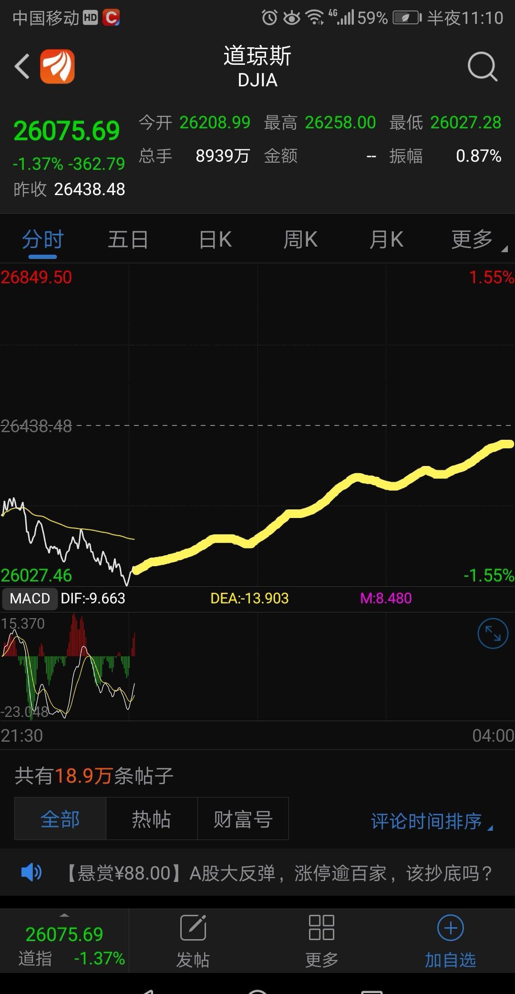Image resolution: width=515 pixels, height=994 pixels.
Task: Switch to the 分时 chart tab
Action: (x=42, y=239)
